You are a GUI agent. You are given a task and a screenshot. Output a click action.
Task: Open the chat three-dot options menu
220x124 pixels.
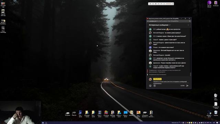[x=188, y=25]
